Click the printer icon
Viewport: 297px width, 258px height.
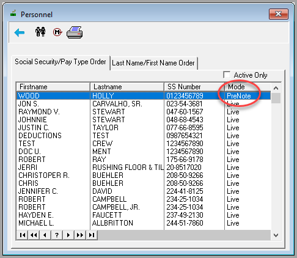click(x=75, y=32)
